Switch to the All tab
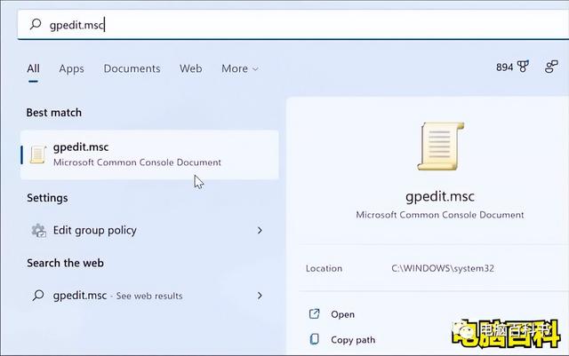 tap(33, 68)
